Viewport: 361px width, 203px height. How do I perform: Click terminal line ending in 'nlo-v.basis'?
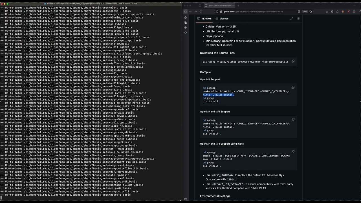64,8
